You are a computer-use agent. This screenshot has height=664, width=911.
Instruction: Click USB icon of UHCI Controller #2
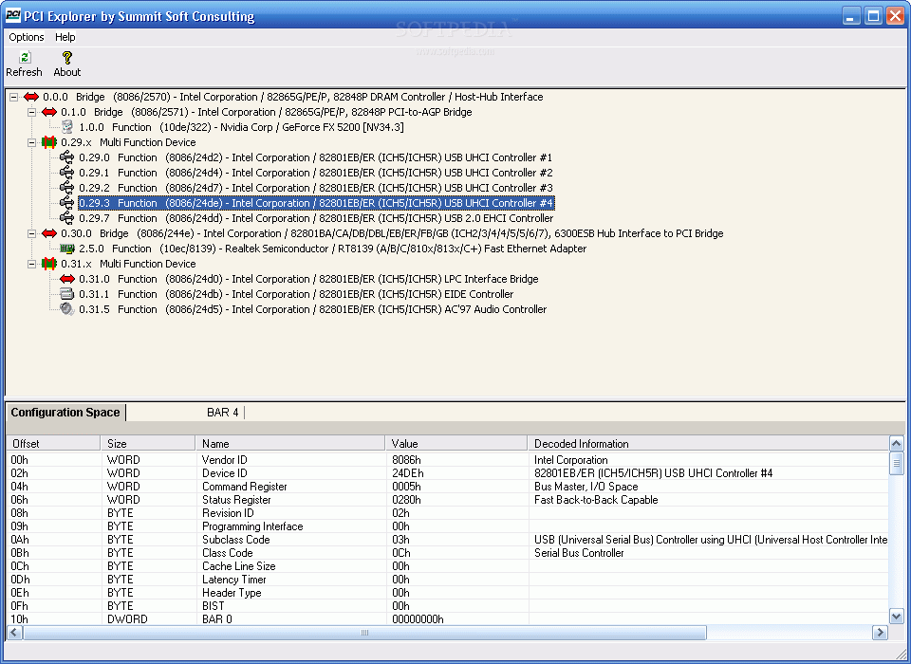(x=67, y=173)
